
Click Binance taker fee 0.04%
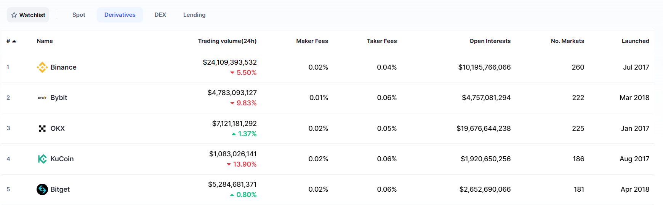387,67
